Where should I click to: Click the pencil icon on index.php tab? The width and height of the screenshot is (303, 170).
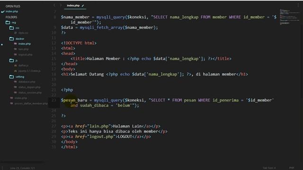click(x=83, y=6)
